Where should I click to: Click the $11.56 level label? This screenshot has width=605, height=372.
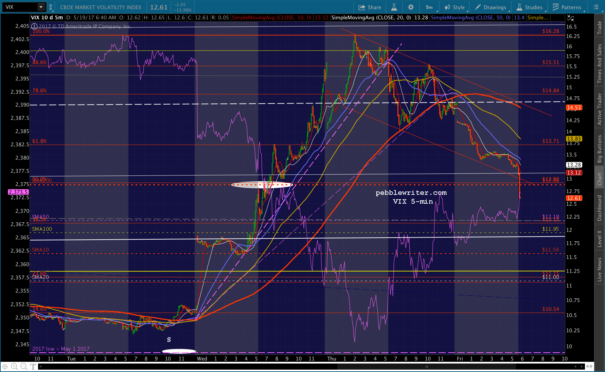[x=551, y=250]
